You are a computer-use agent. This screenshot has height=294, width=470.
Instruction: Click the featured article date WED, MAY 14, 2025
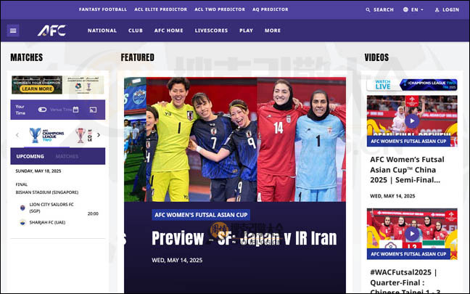[177, 260]
